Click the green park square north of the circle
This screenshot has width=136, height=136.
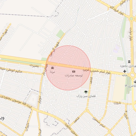[x=60, y=34]
